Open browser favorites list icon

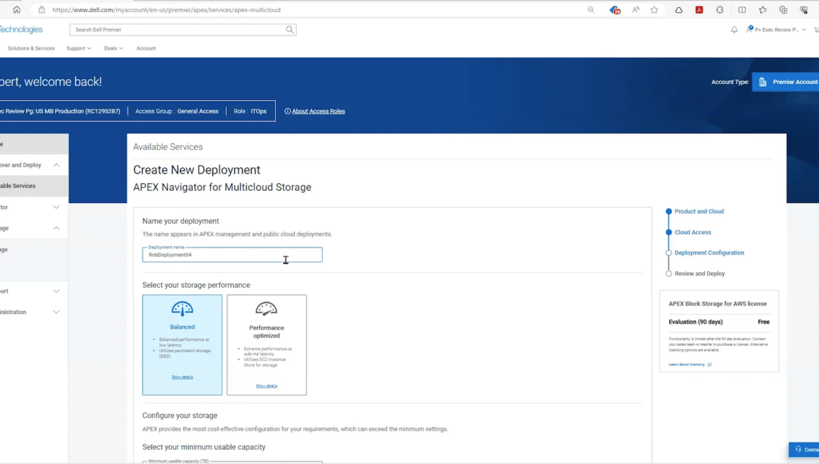[x=762, y=9]
